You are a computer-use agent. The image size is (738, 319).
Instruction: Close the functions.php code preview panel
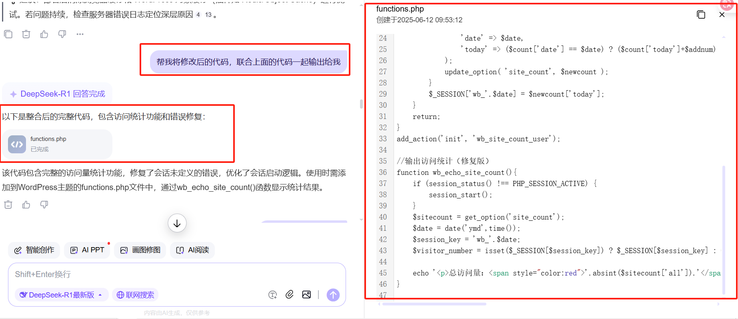pyautogui.click(x=722, y=15)
